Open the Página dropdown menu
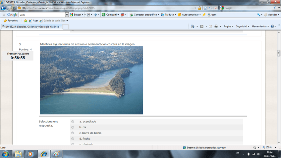Screen dimensions: 281x158 (x=228, y=26)
